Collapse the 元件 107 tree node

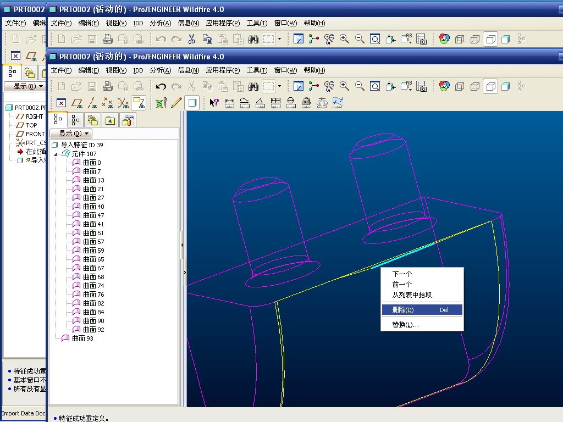pyautogui.click(x=56, y=154)
